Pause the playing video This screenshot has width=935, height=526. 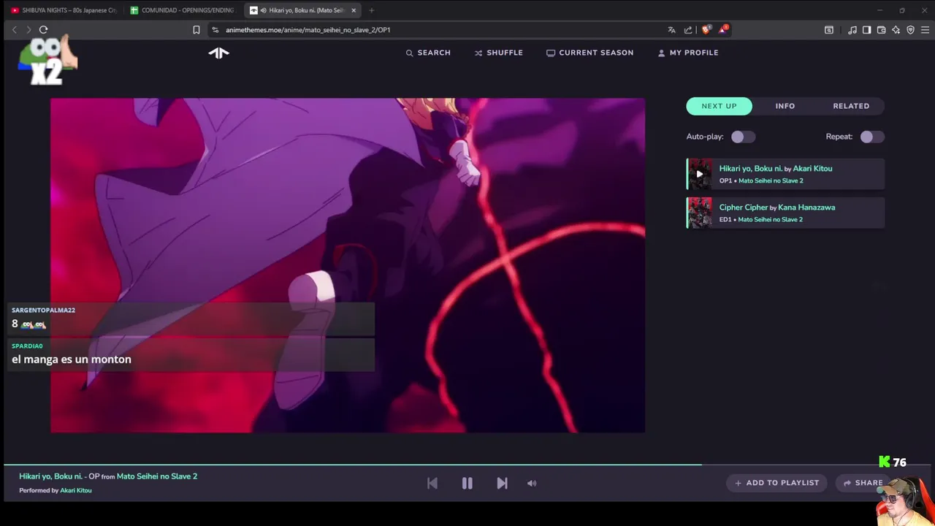[x=467, y=483]
